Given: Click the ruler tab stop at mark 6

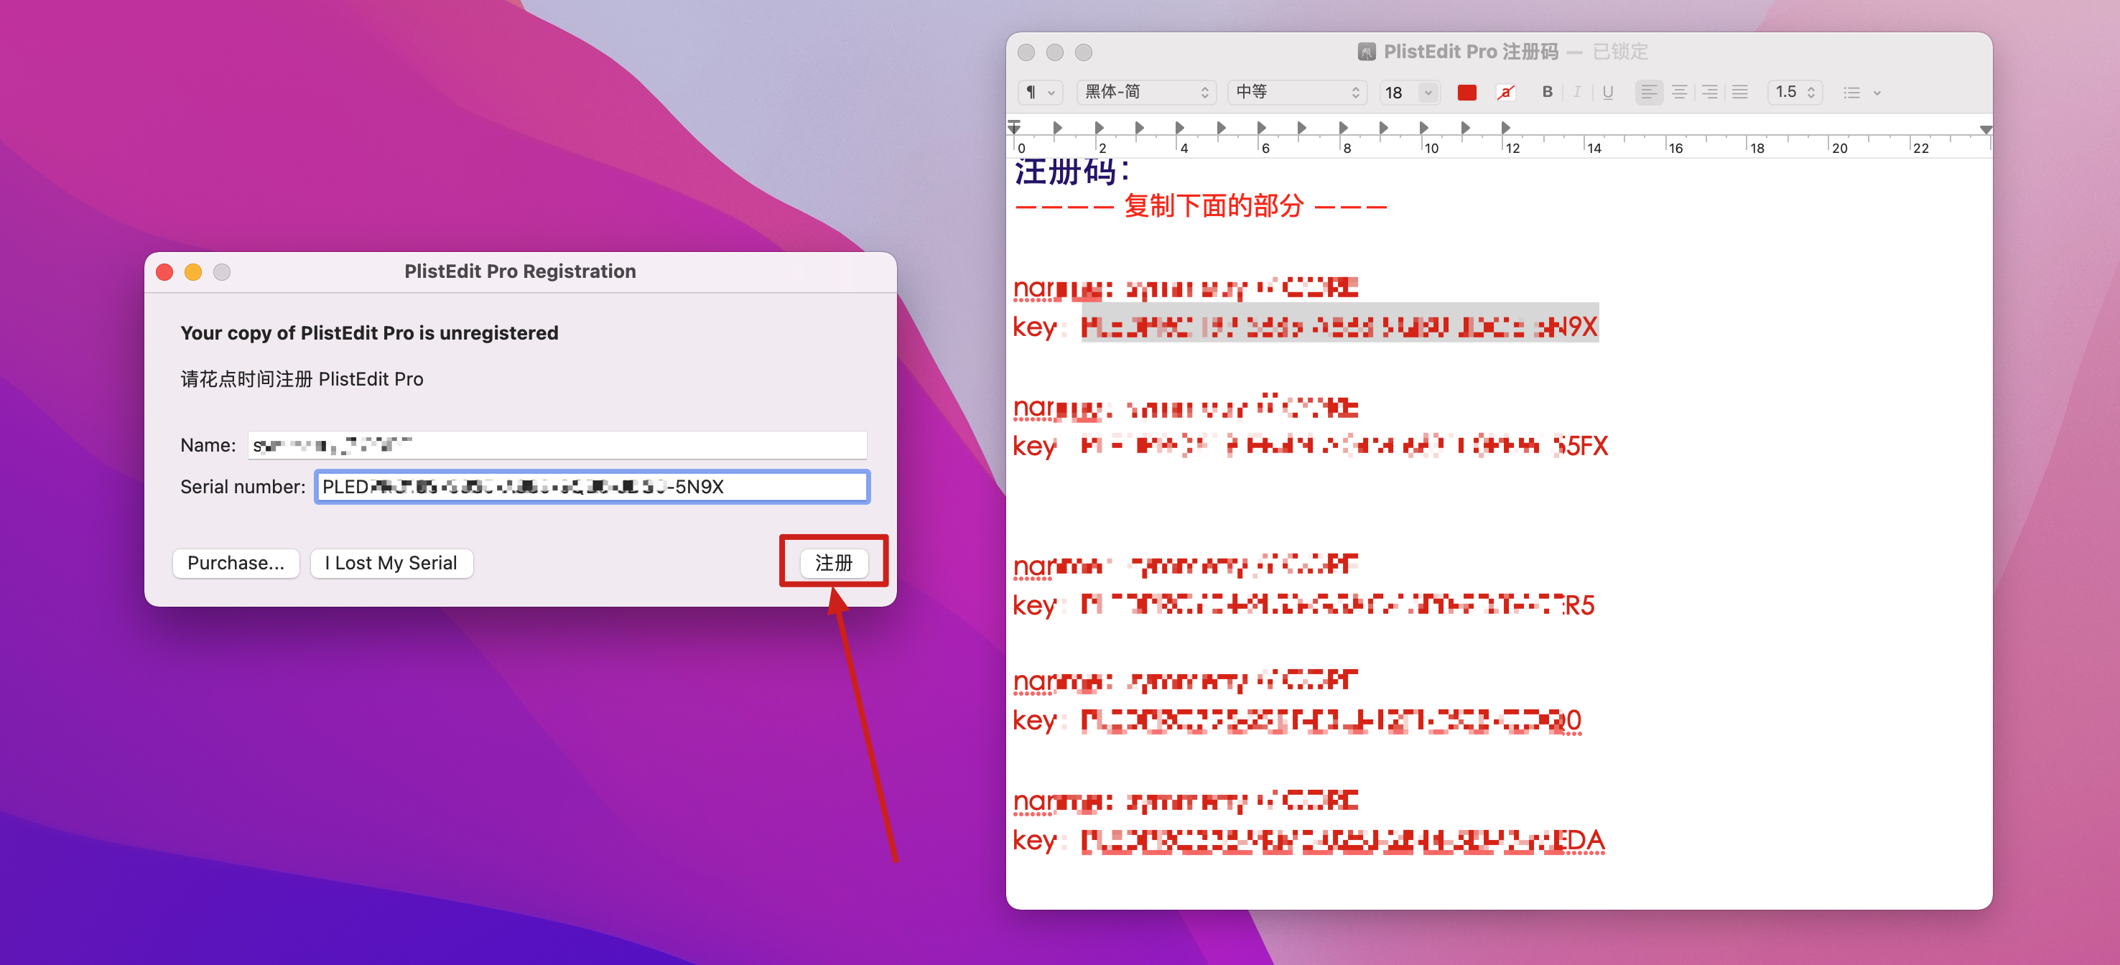Looking at the screenshot, I should coord(1261,128).
